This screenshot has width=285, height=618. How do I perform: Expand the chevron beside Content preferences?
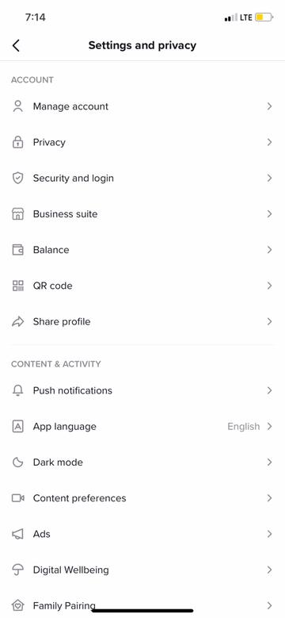(269, 498)
